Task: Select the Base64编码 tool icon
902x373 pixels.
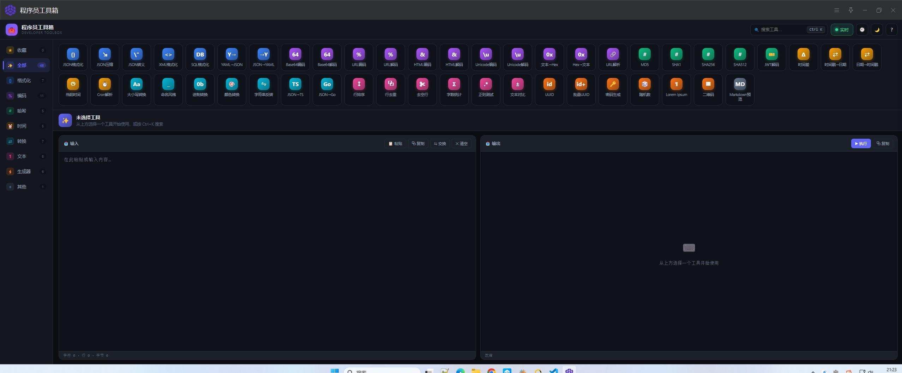Action: click(x=295, y=57)
